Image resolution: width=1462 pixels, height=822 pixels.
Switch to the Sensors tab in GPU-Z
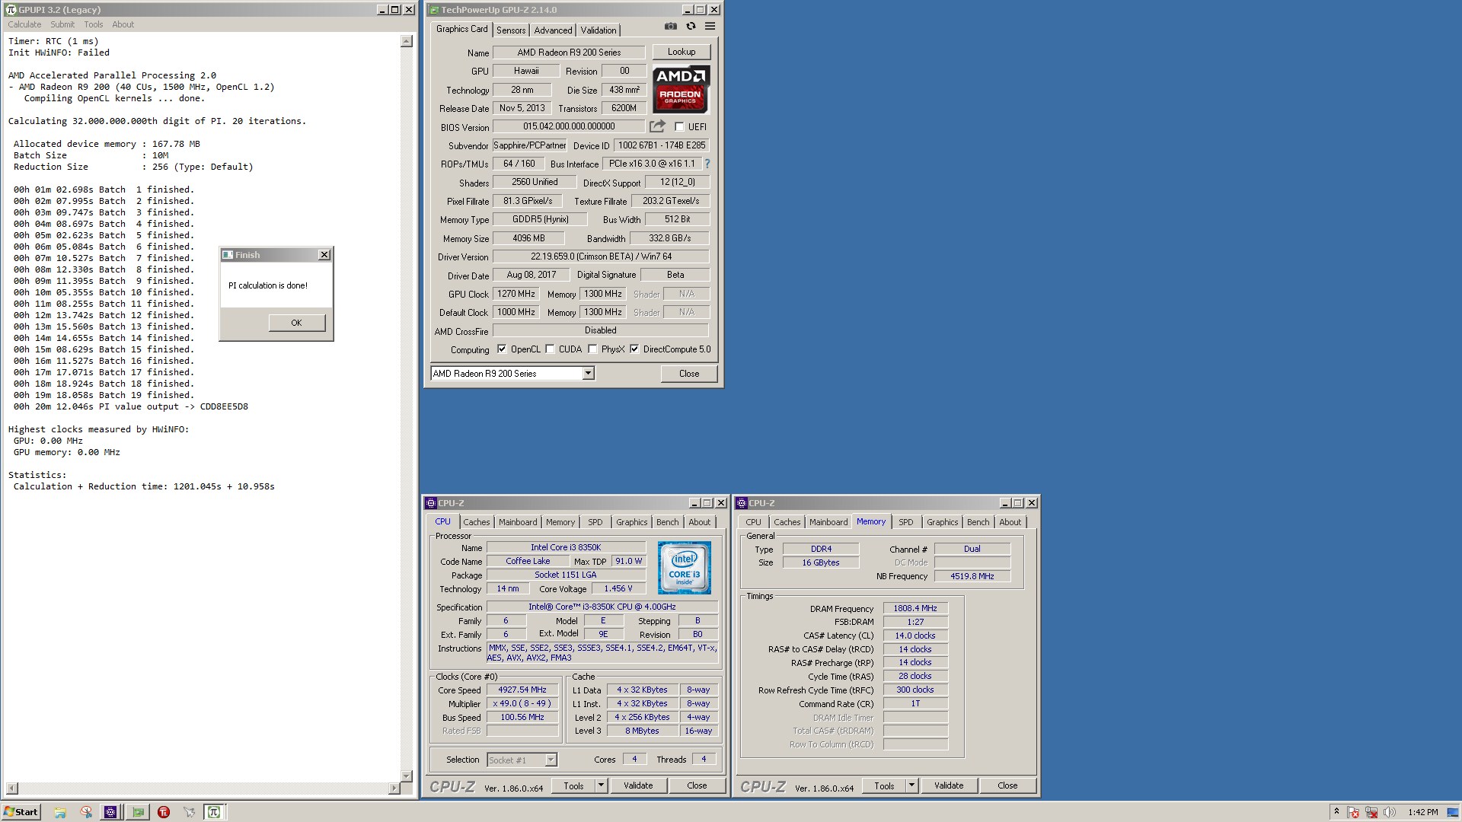(511, 30)
